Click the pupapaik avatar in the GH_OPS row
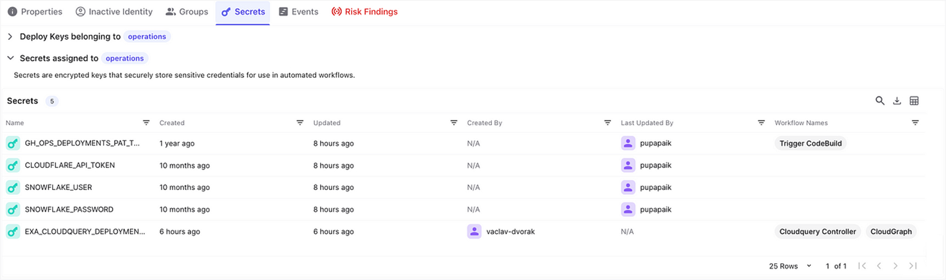946x280 pixels. pyautogui.click(x=628, y=143)
